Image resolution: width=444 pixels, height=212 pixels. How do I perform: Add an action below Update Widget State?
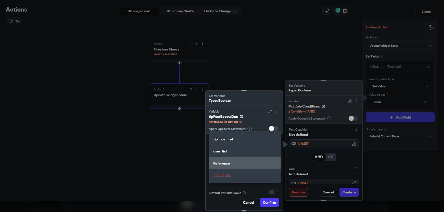(x=179, y=109)
